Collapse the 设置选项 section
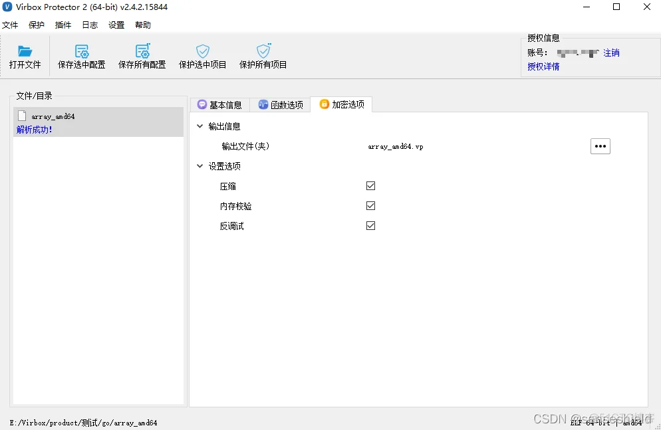The height and width of the screenshot is (430, 661). [x=199, y=166]
